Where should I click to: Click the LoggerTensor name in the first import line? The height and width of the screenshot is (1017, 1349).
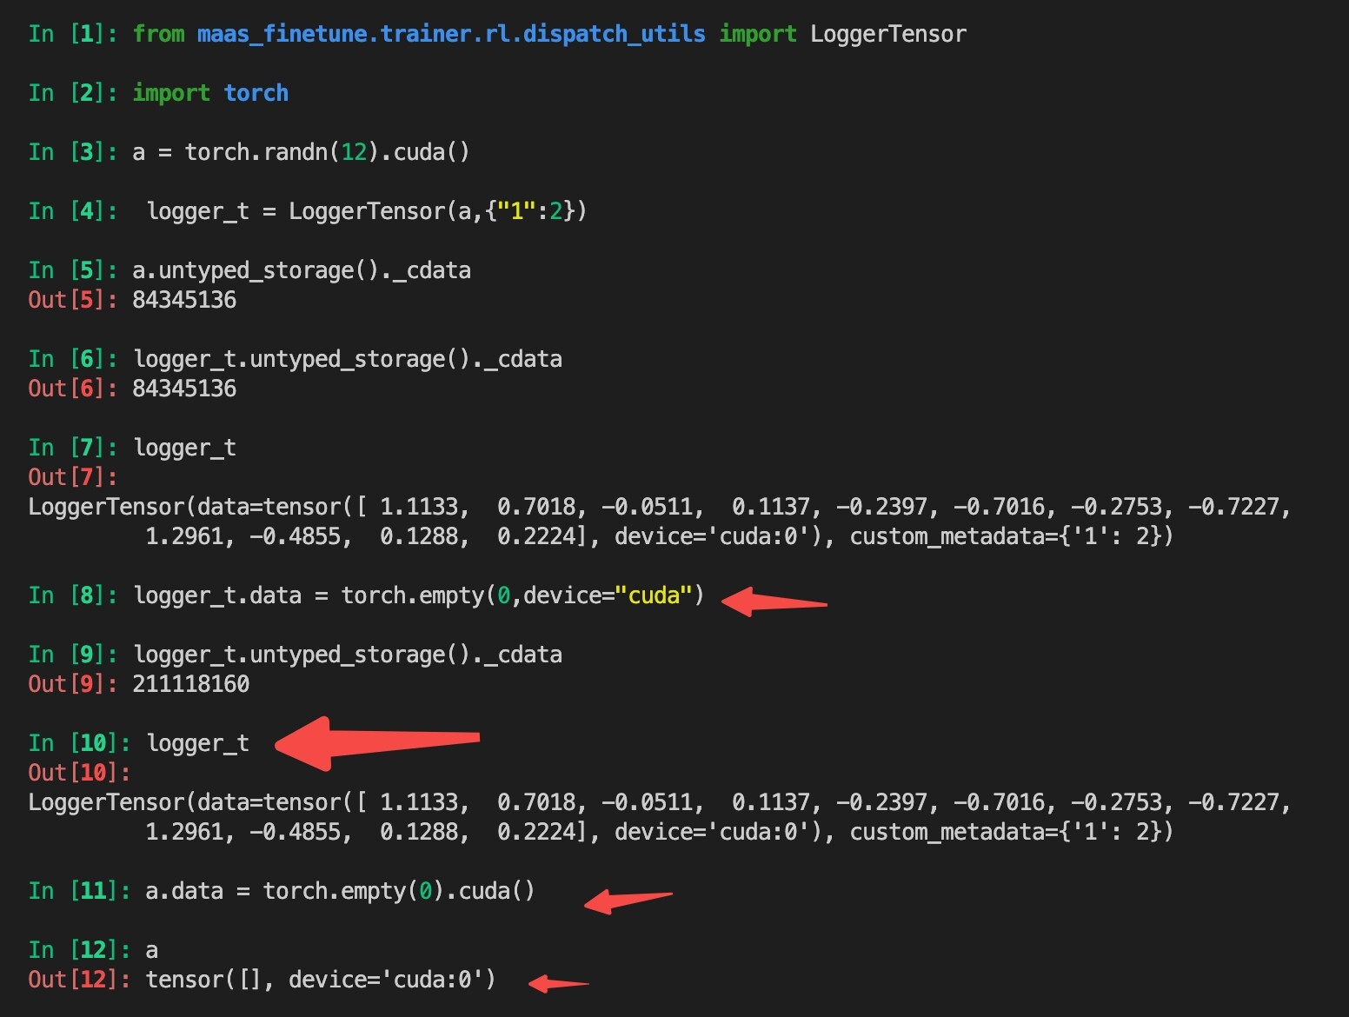[887, 34]
